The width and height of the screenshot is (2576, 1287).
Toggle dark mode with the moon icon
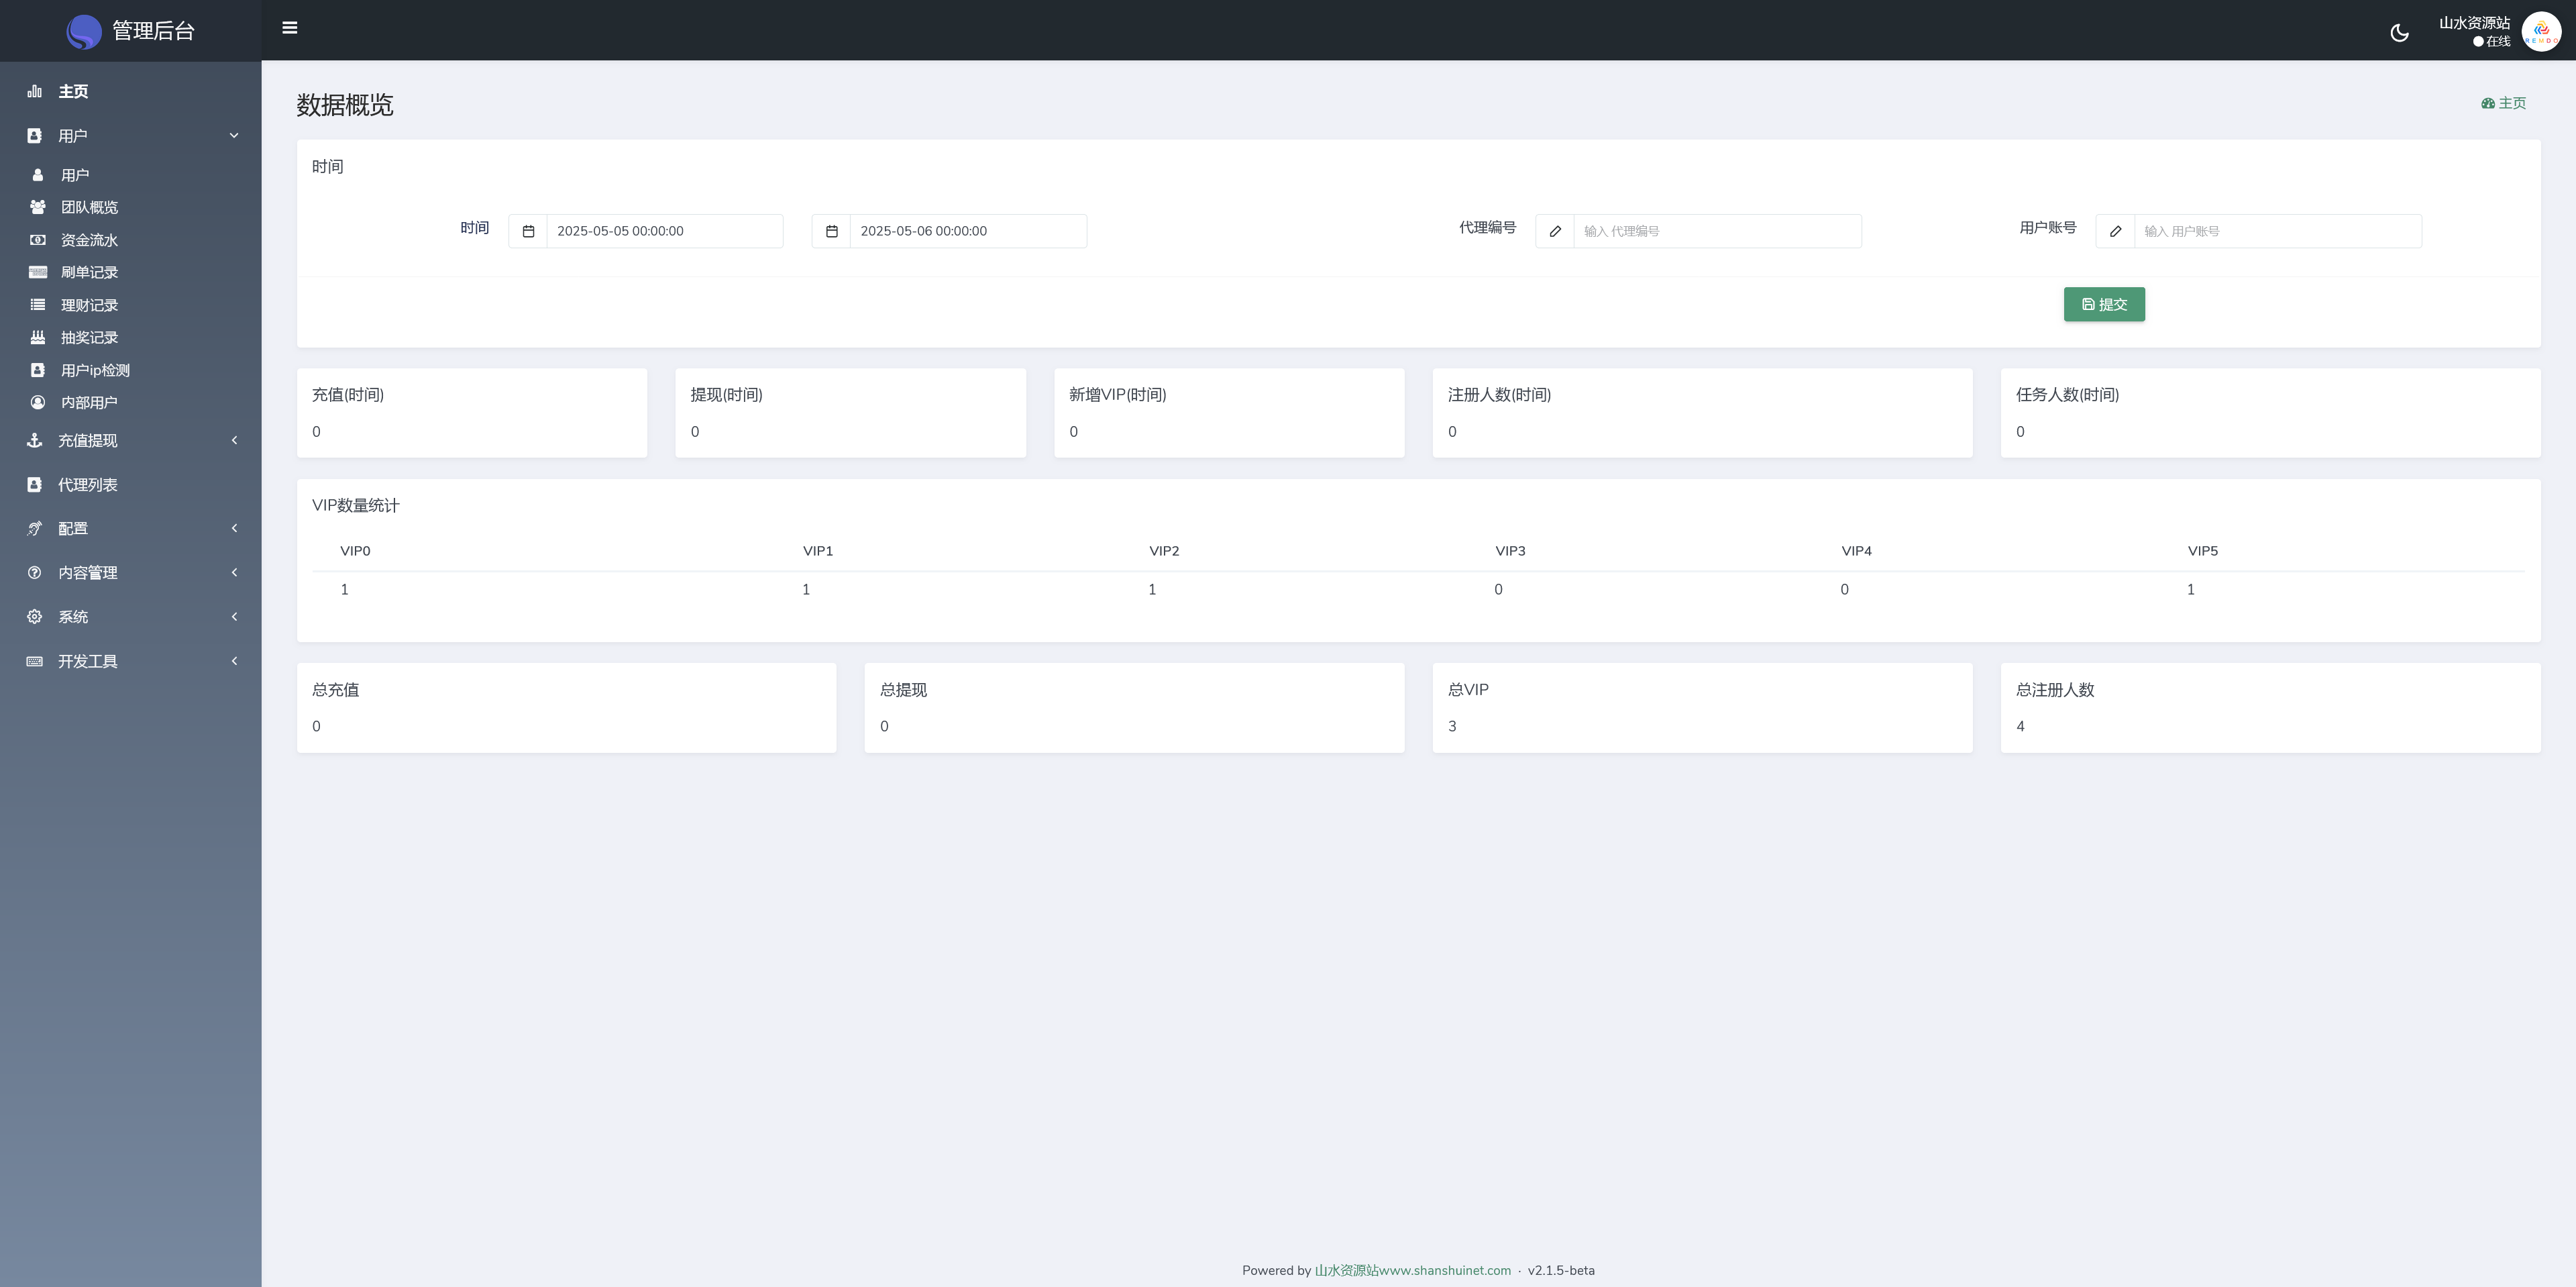click(x=2399, y=33)
